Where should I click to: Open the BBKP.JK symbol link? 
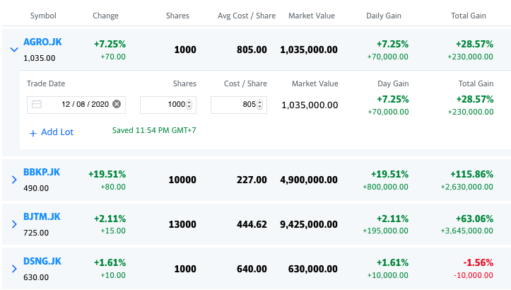(42, 173)
